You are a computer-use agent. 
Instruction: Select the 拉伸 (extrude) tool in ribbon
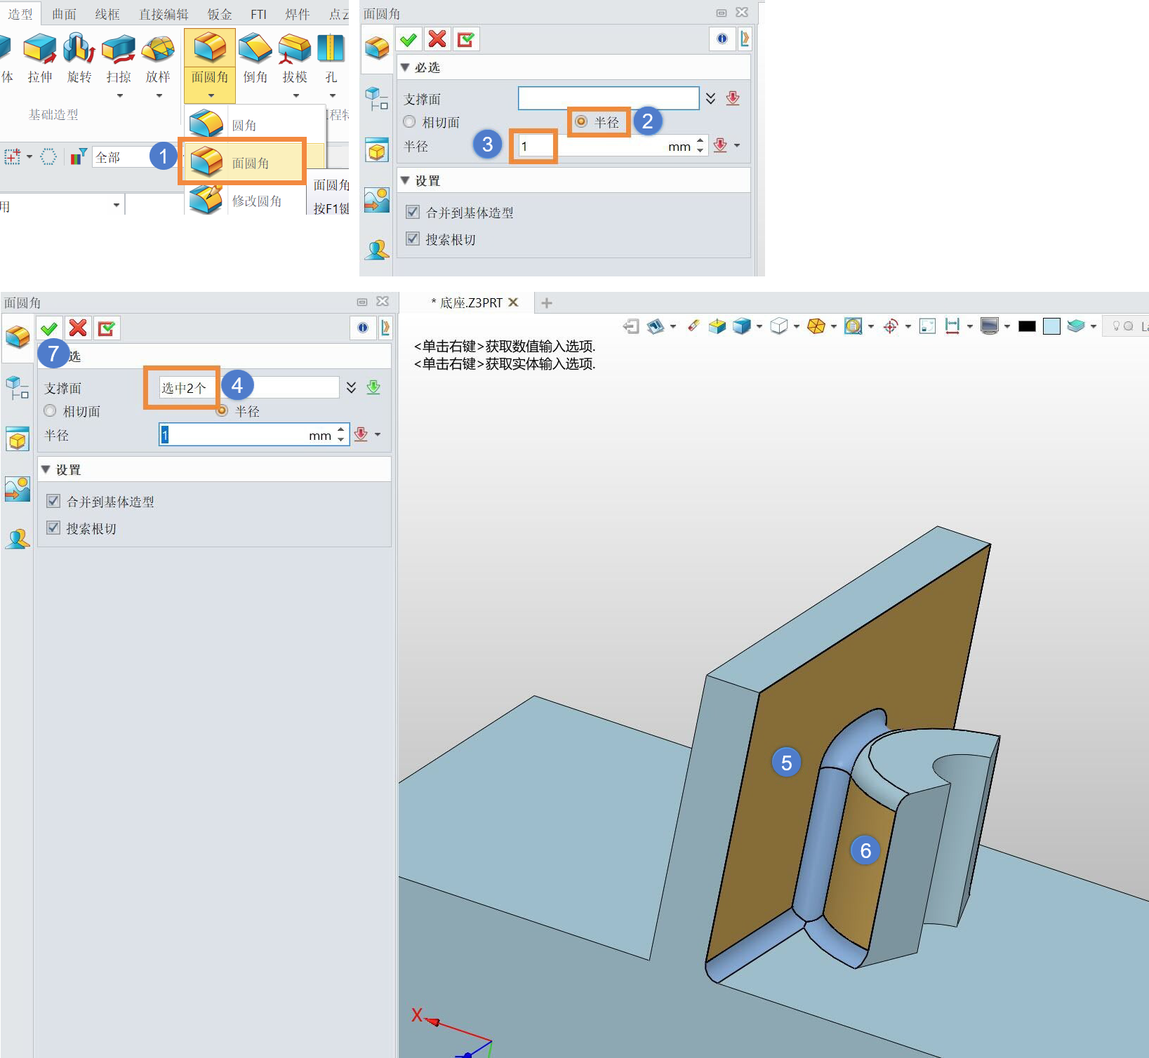point(40,58)
